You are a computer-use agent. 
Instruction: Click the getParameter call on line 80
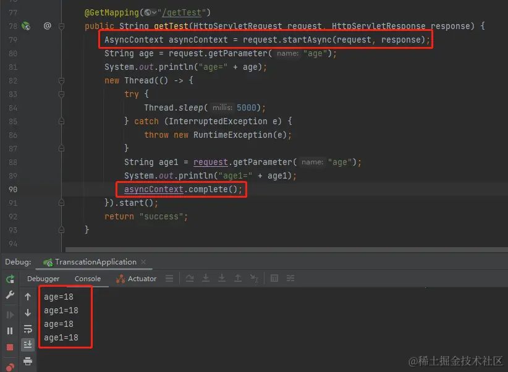tap(237, 53)
